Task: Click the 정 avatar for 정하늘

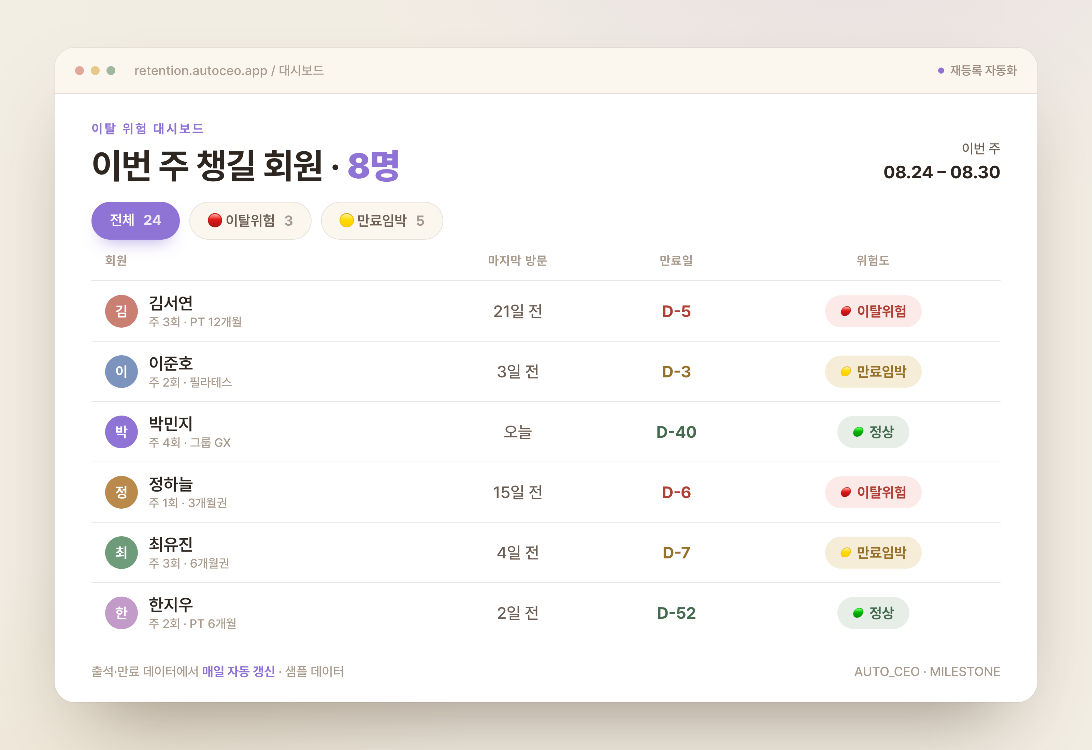Action: [121, 492]
